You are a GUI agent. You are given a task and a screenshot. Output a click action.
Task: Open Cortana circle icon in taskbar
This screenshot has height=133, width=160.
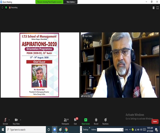coord(49,130)
